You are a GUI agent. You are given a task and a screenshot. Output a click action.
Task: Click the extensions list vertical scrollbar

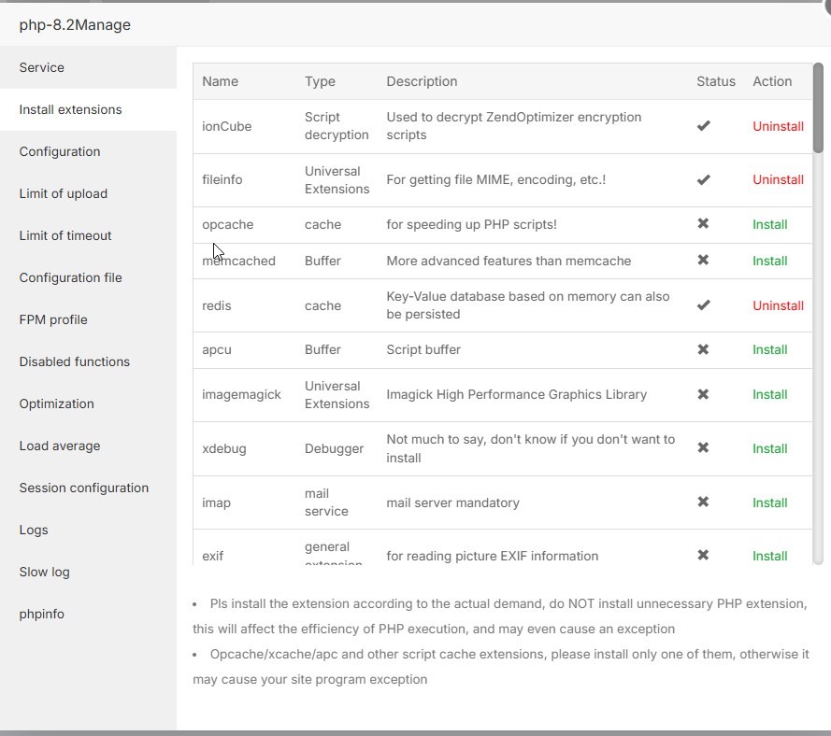(818, 108)
